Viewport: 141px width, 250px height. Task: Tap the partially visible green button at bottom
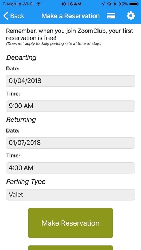pyautogui.click(x=70, y=248)
